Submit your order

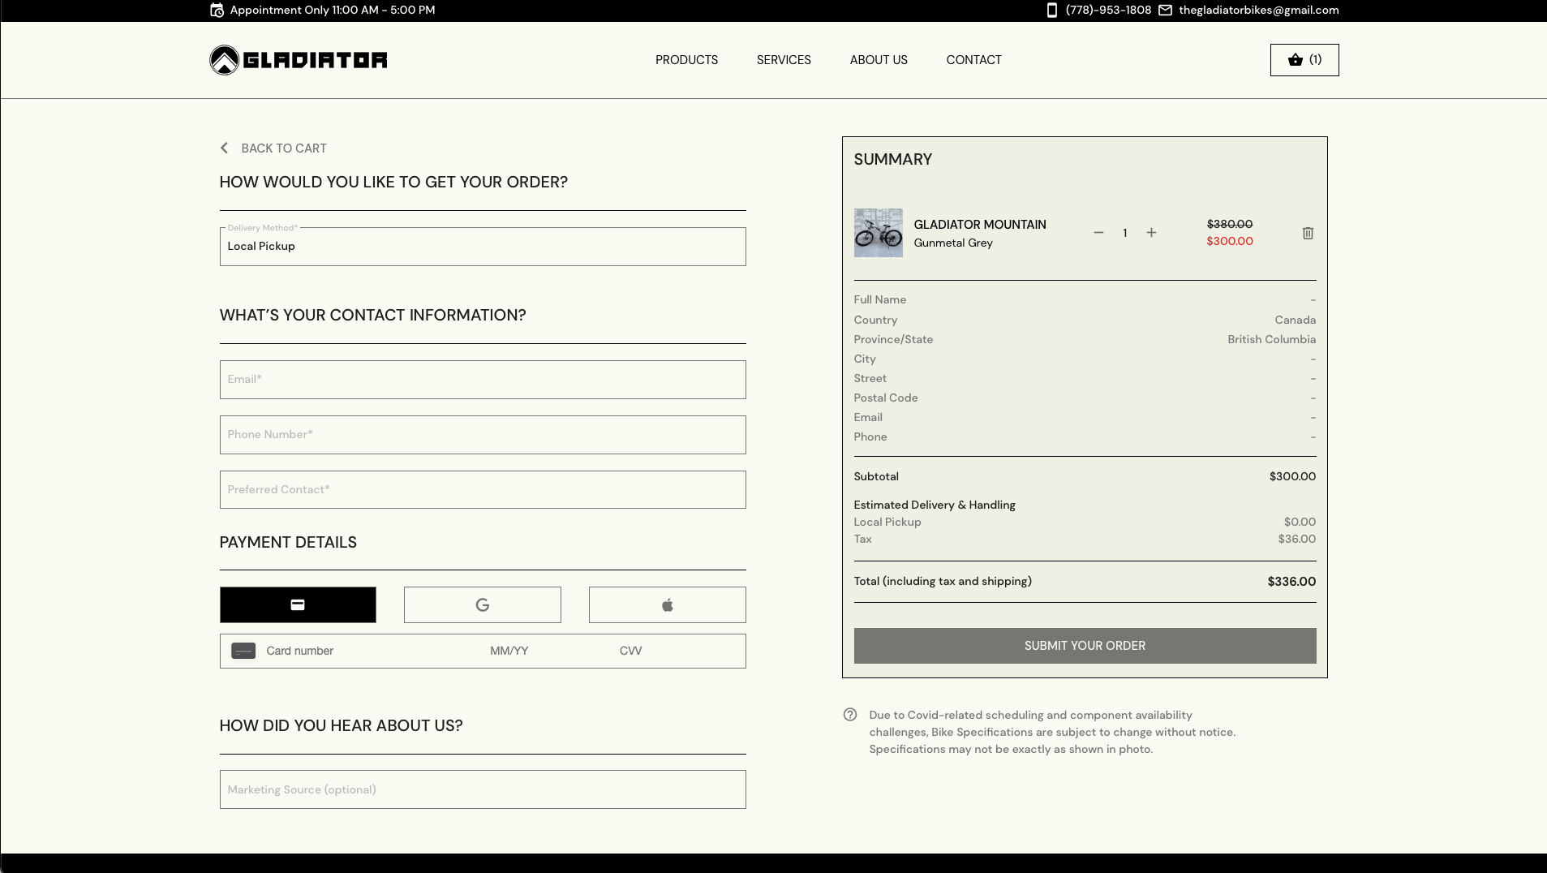1085,646
